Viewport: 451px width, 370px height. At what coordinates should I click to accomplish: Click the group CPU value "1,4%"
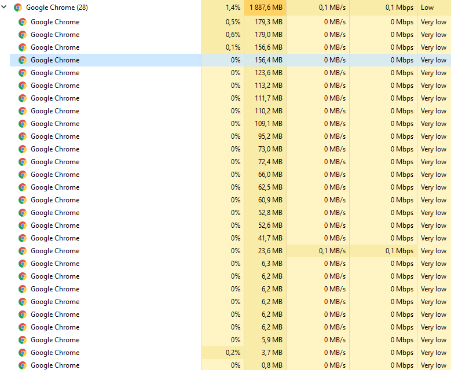click(x=233, y=8)
